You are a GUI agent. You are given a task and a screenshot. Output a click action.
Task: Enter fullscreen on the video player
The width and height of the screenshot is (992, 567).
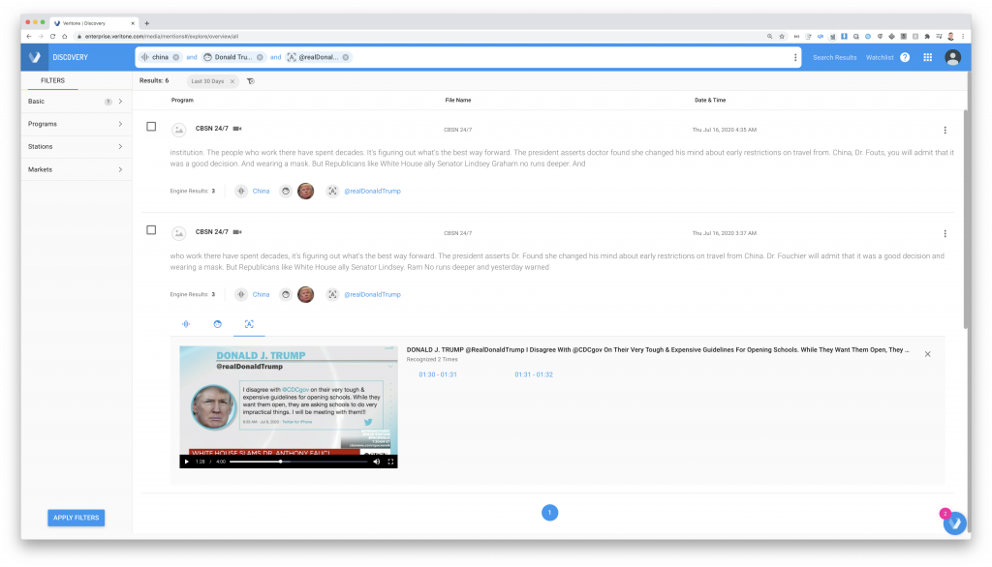[391, 462]
